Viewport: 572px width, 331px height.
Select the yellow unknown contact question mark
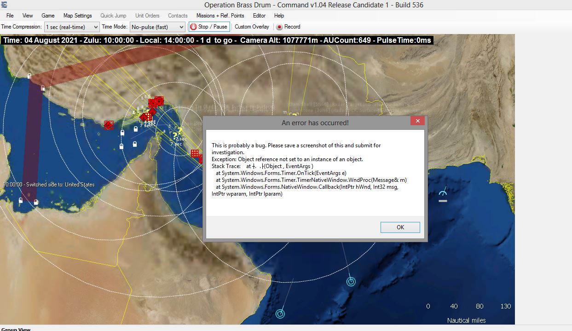(175, 135)
